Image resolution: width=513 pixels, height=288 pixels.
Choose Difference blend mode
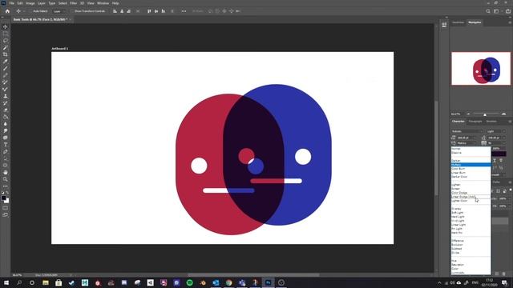pos(471,241)
